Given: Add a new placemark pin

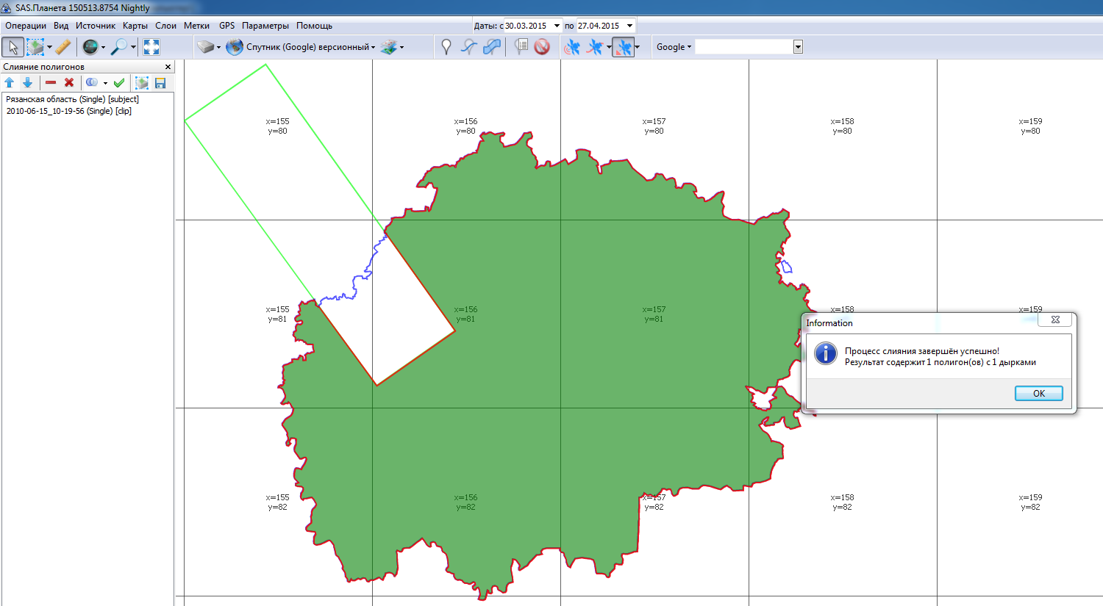Looking at the screenshot, I should click(x=446, y=47).
